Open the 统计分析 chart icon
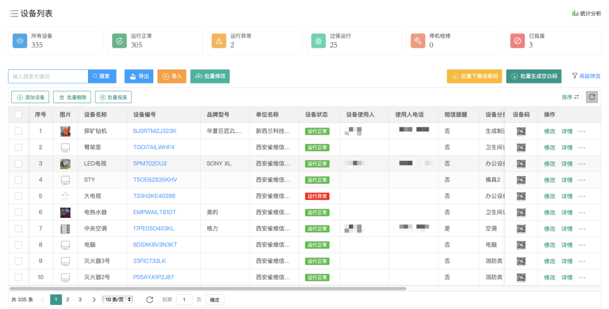609x309 pixels. coord(575,14)
